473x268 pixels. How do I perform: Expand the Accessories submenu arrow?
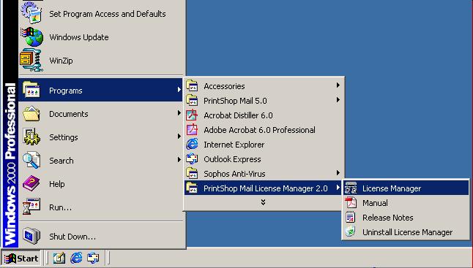pos(338,85)
